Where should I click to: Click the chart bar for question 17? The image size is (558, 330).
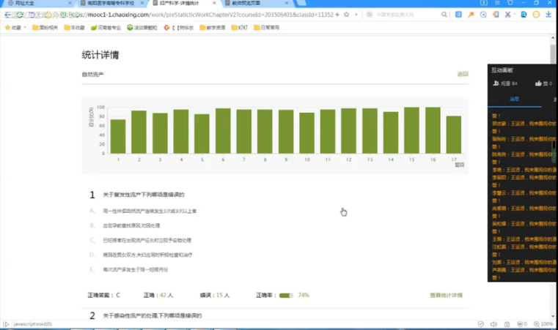point(454,135)
